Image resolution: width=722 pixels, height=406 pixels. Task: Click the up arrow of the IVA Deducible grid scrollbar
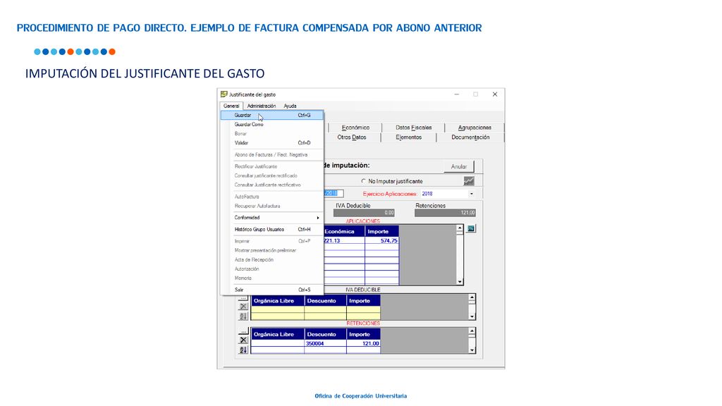[472, 297]
